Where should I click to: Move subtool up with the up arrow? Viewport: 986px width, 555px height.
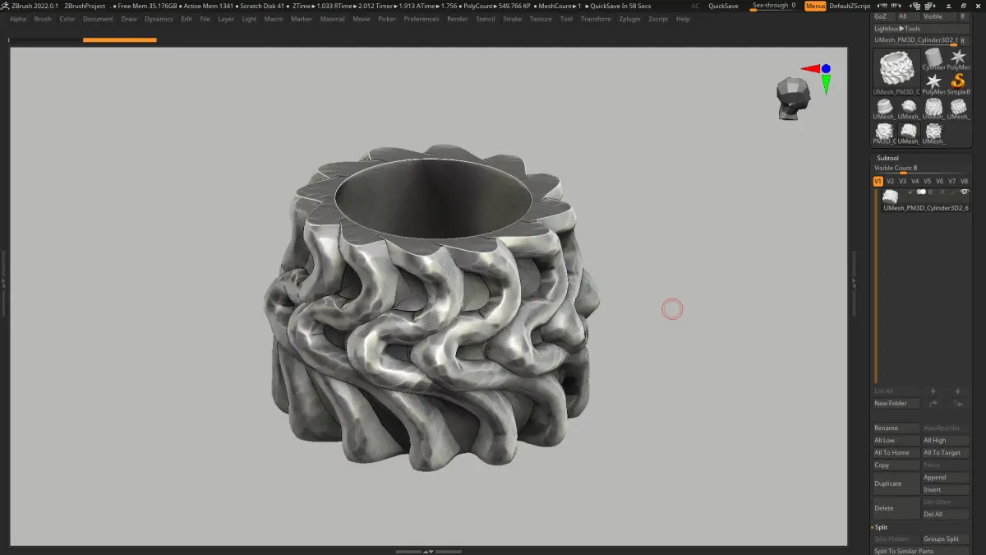(933, 391)
